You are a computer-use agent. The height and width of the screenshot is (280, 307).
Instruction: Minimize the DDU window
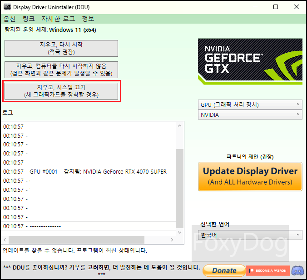coord(255,7)
